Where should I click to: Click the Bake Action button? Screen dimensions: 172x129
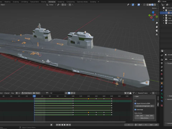click(x=144, y=118)
